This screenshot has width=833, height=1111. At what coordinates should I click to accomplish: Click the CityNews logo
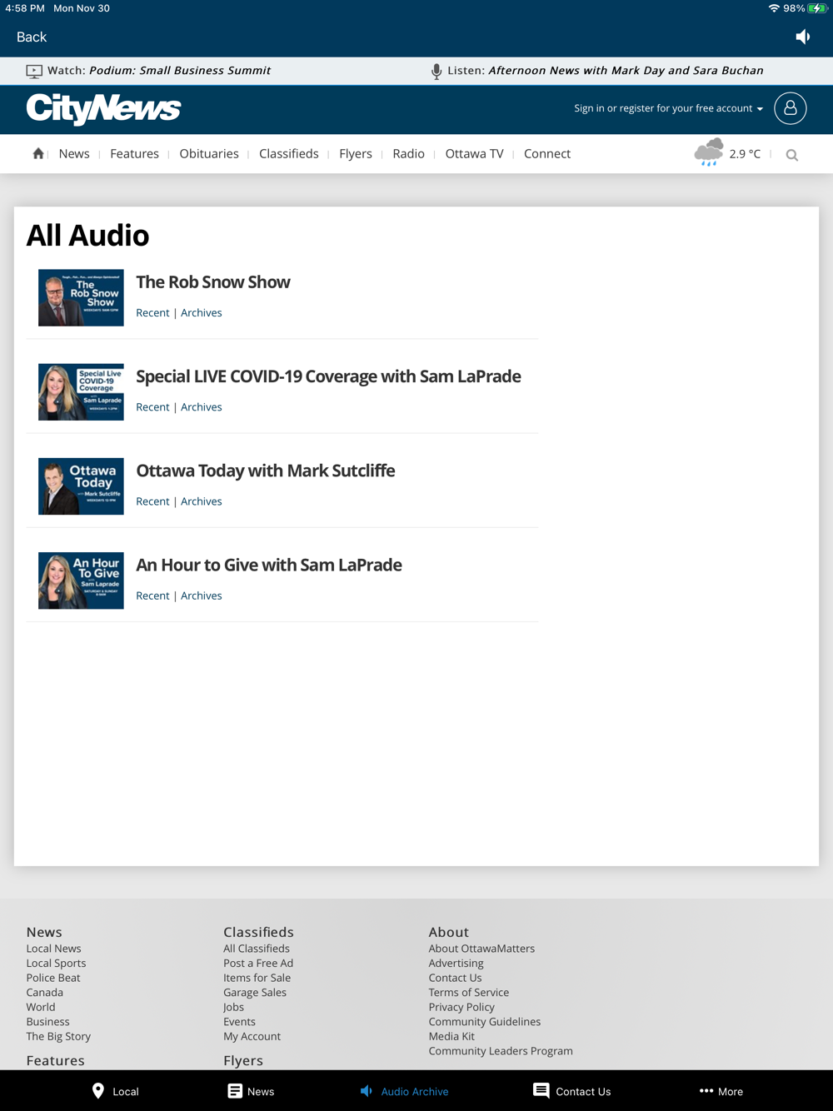point(103,109)
